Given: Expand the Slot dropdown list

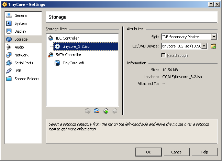Looking at the screenshot, I should (x=214, y=37).
